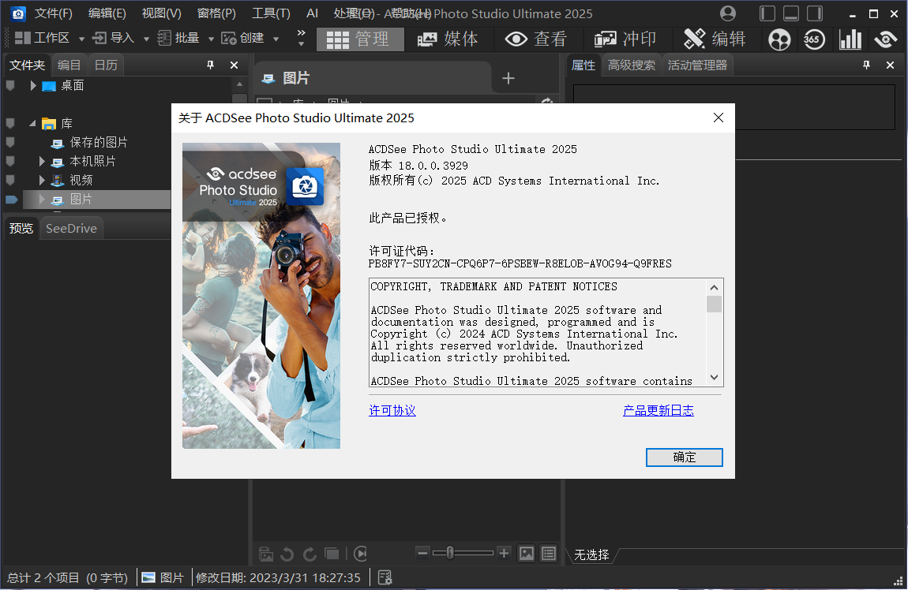This screenshot has width=908, height=590.
Task: Switch to the SeeDrive tab
Action: (x=71, y=229)
